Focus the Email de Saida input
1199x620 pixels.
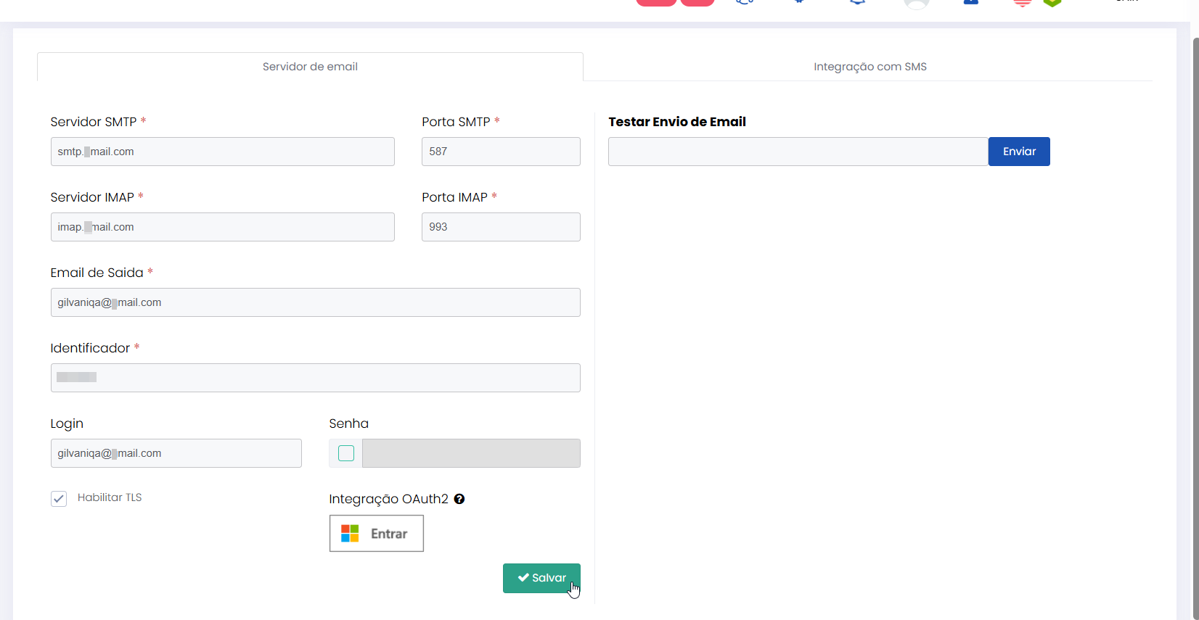point(315,302)
